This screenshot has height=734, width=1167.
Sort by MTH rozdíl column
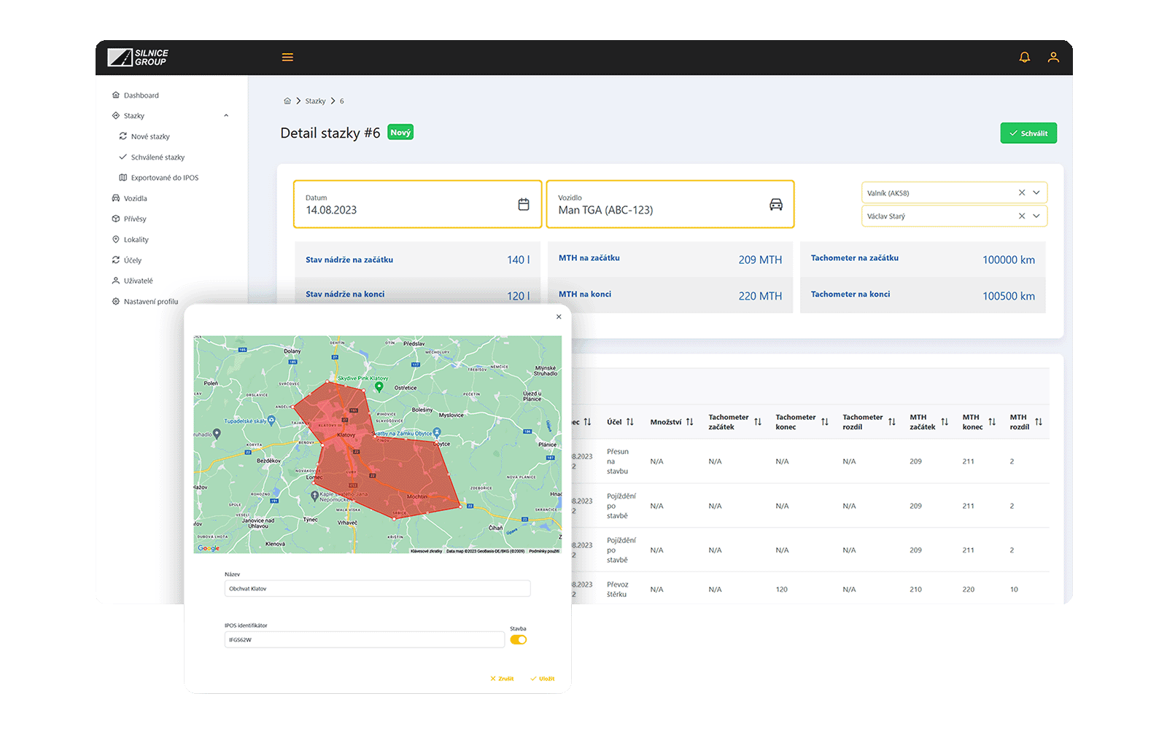click(x=1039, y=422)
